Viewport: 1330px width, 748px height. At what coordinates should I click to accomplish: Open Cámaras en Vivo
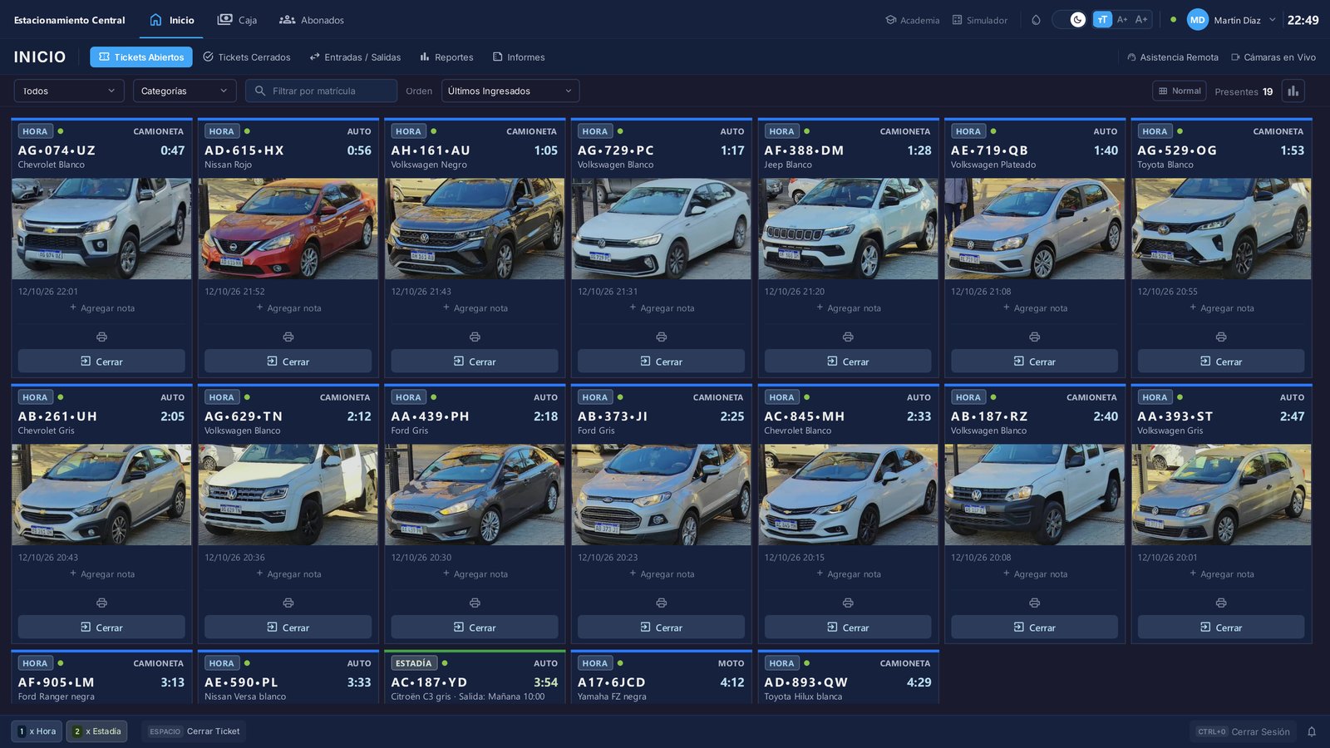1273,57
